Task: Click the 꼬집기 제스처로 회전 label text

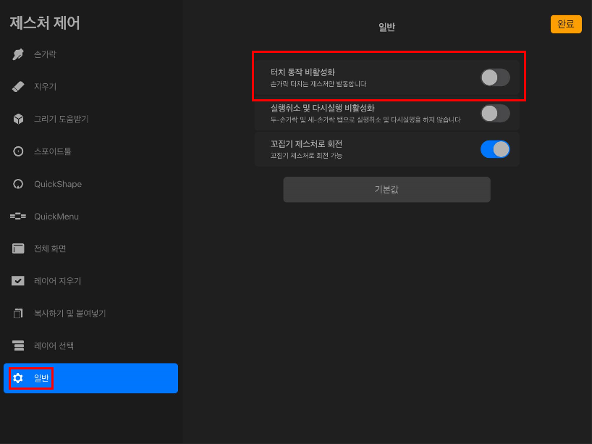Action: pyautogui.click(x=306, y=144)
